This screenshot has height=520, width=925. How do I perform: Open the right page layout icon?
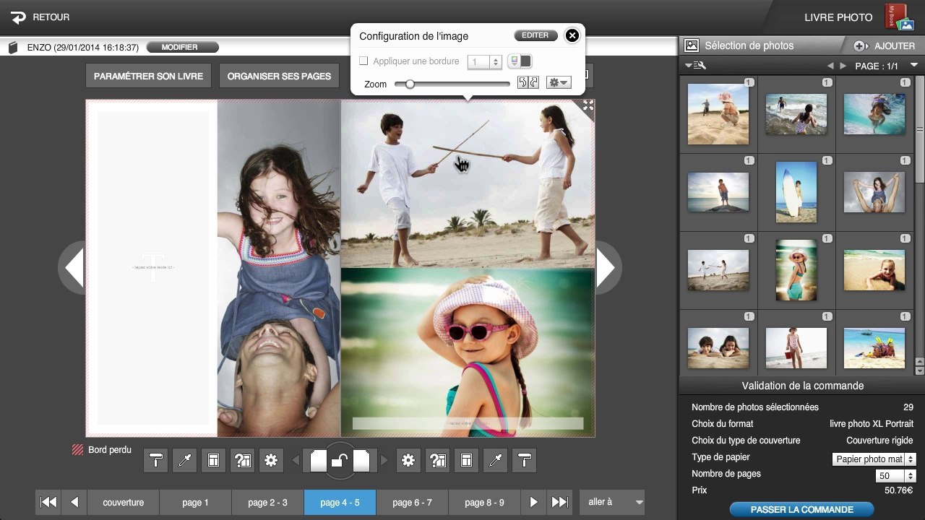tap(466, 460)
